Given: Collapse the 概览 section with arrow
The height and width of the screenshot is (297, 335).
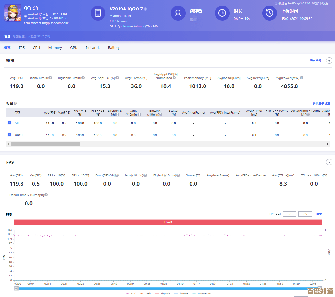Looking at the screenshot, I should click(329, 61).
